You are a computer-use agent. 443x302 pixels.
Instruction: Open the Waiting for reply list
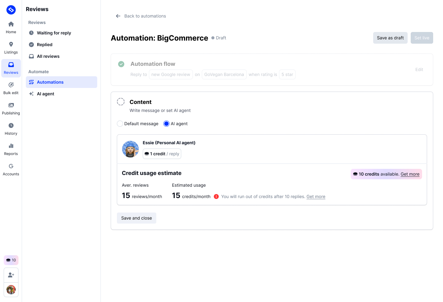click(x=62, y=33)
